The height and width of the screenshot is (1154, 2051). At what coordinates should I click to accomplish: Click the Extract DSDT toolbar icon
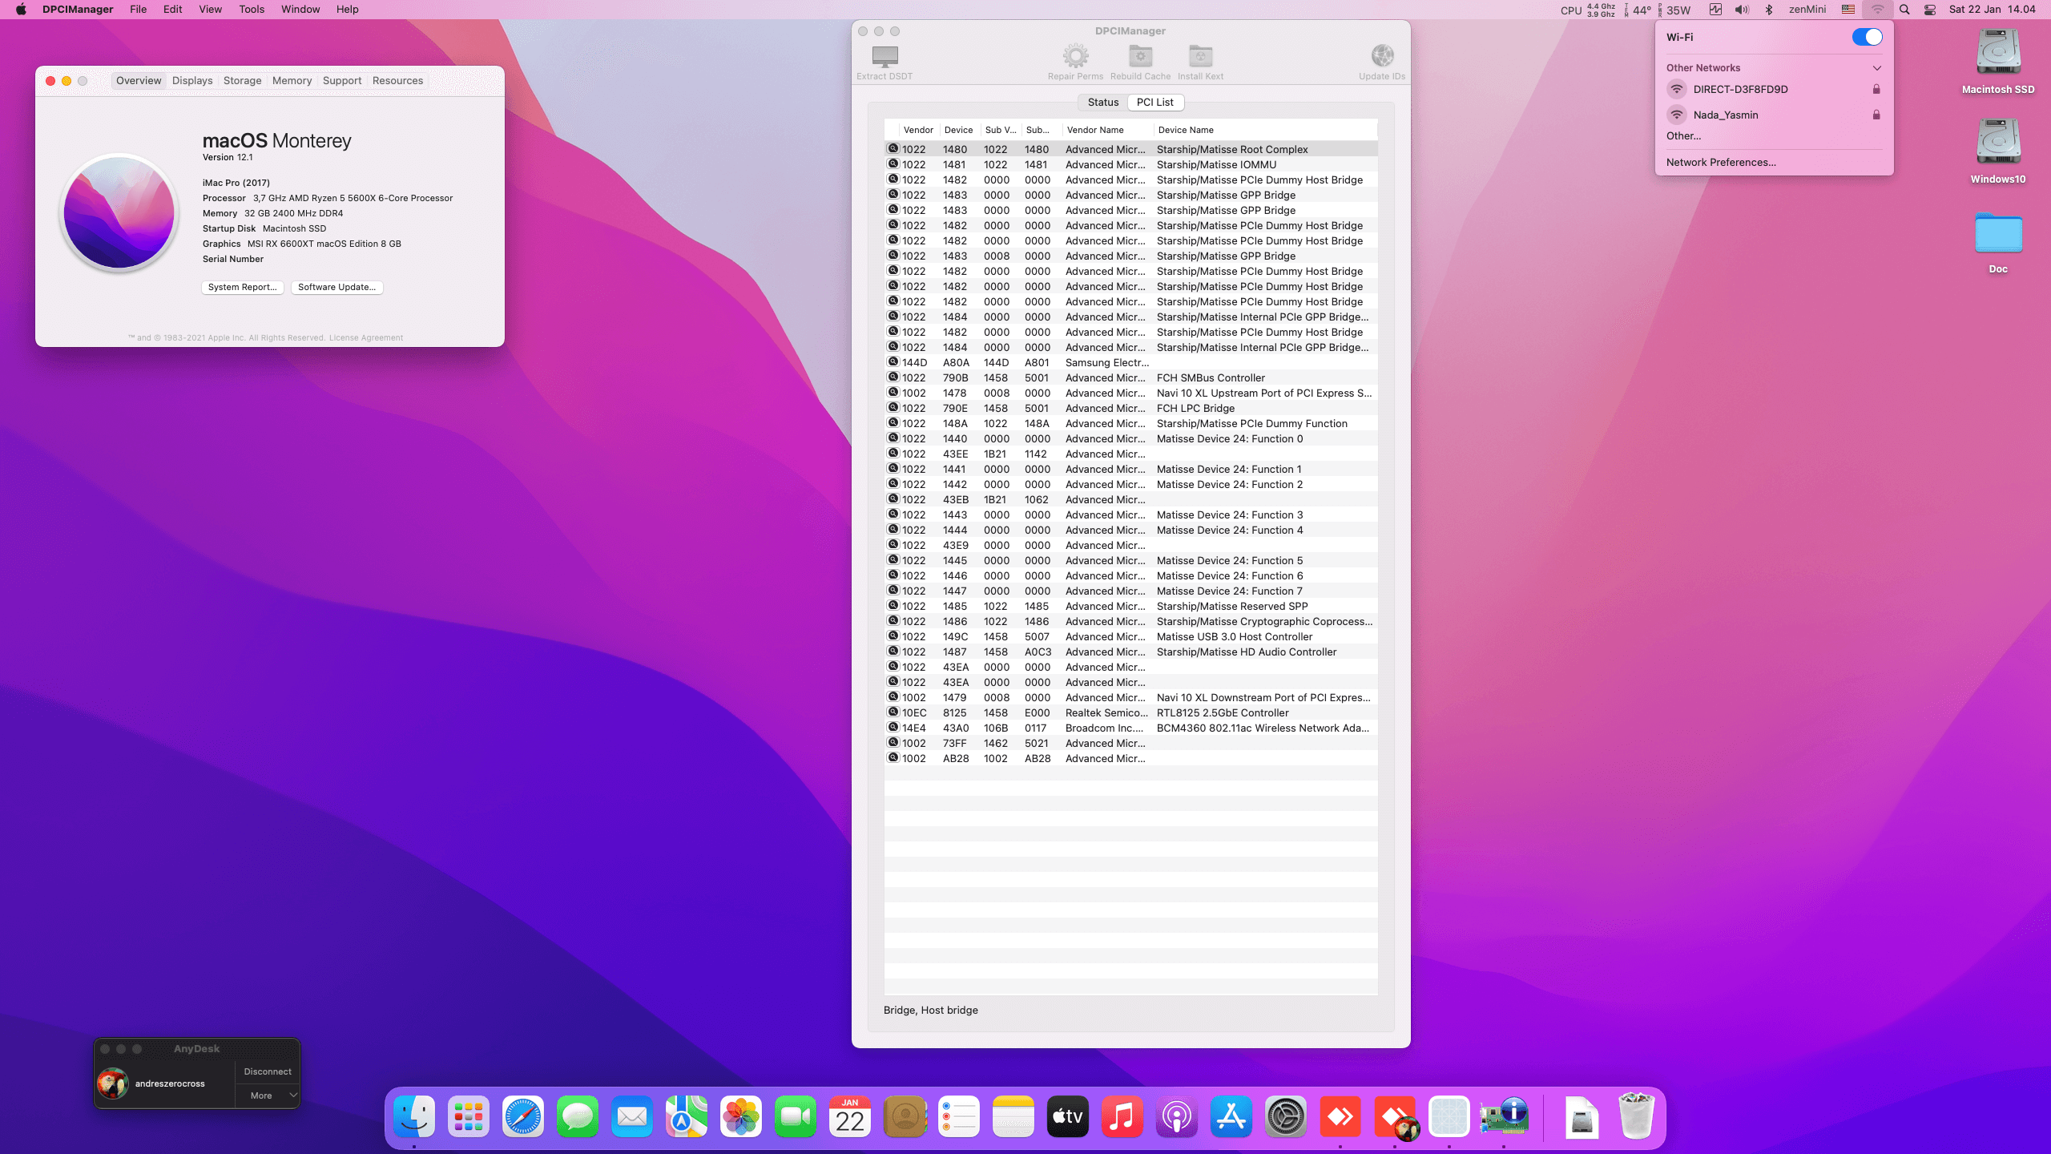(884, 57)
